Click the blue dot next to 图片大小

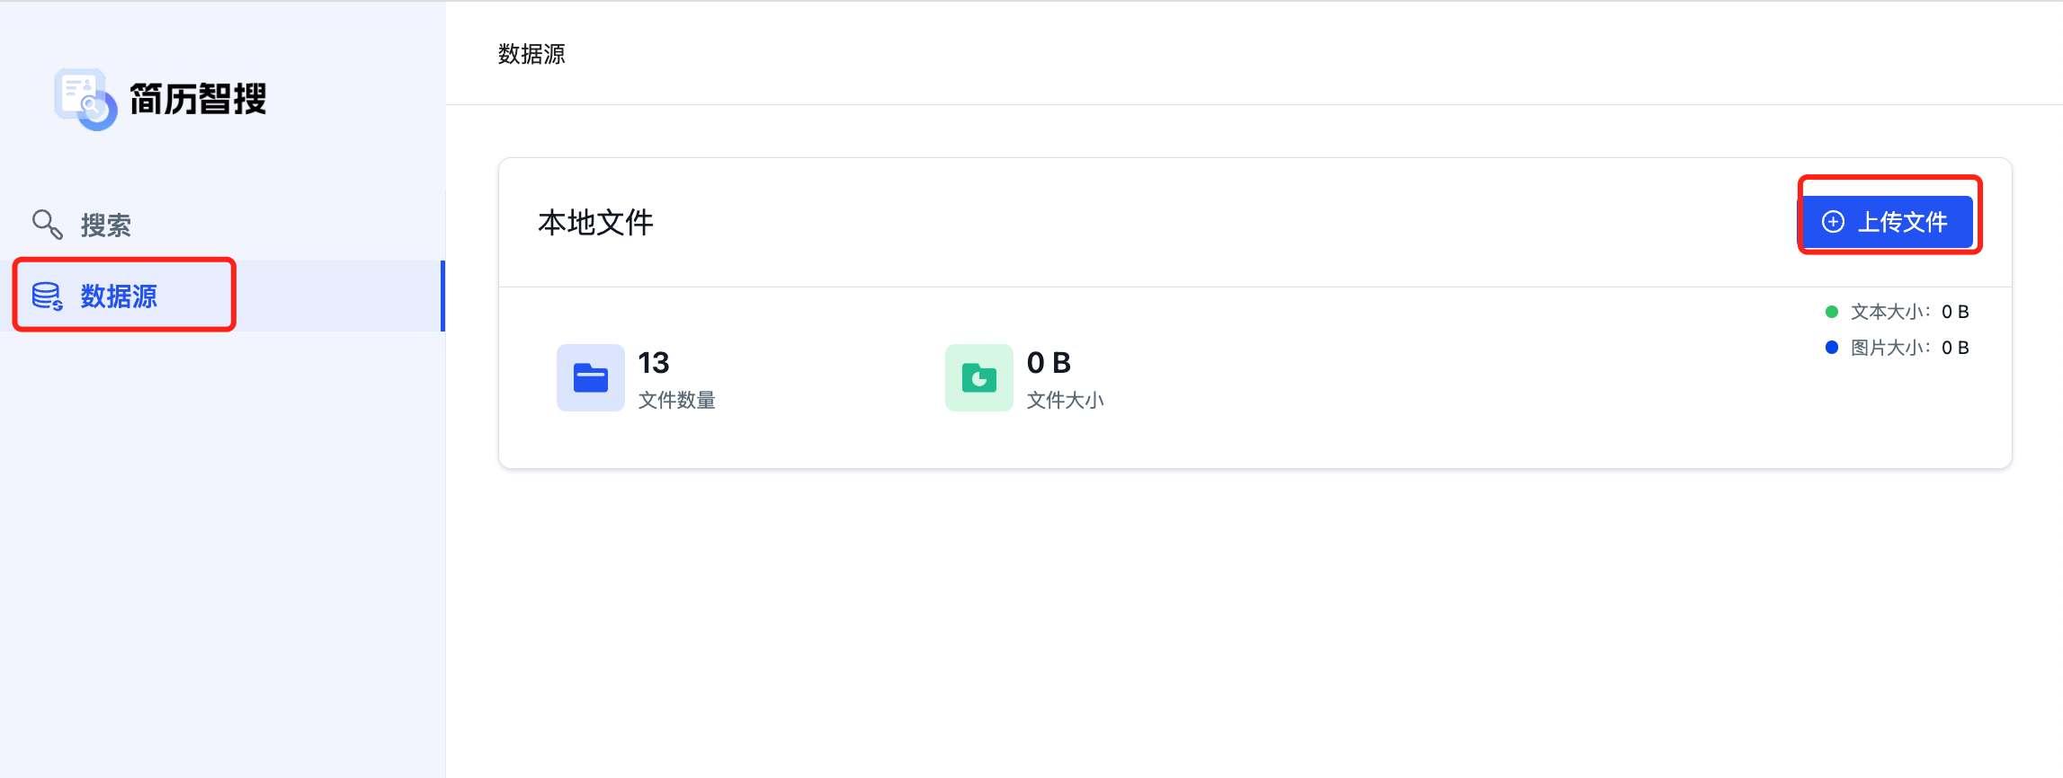click(x=1831, y=348)
